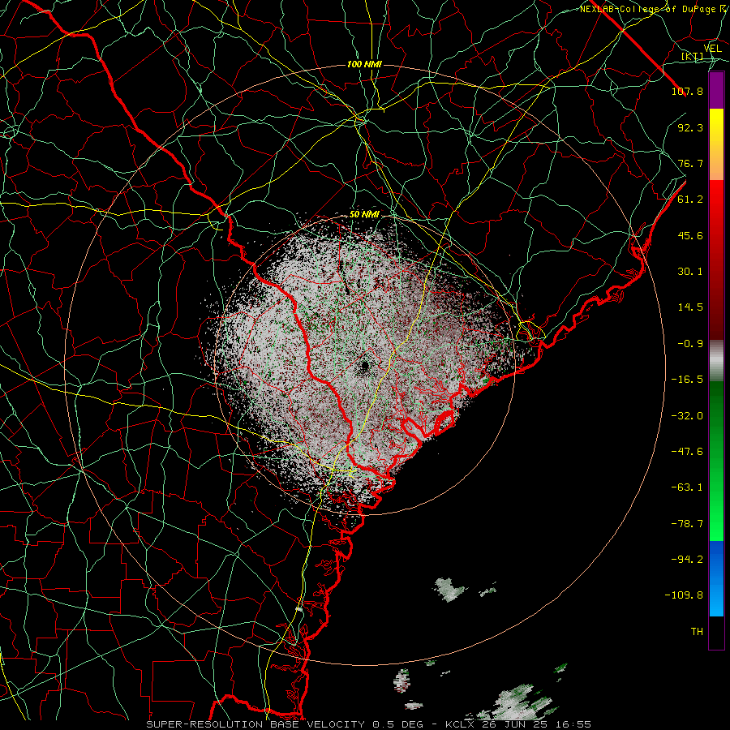
Task: Click the 14.5 legend value
Action: [690, 307]
